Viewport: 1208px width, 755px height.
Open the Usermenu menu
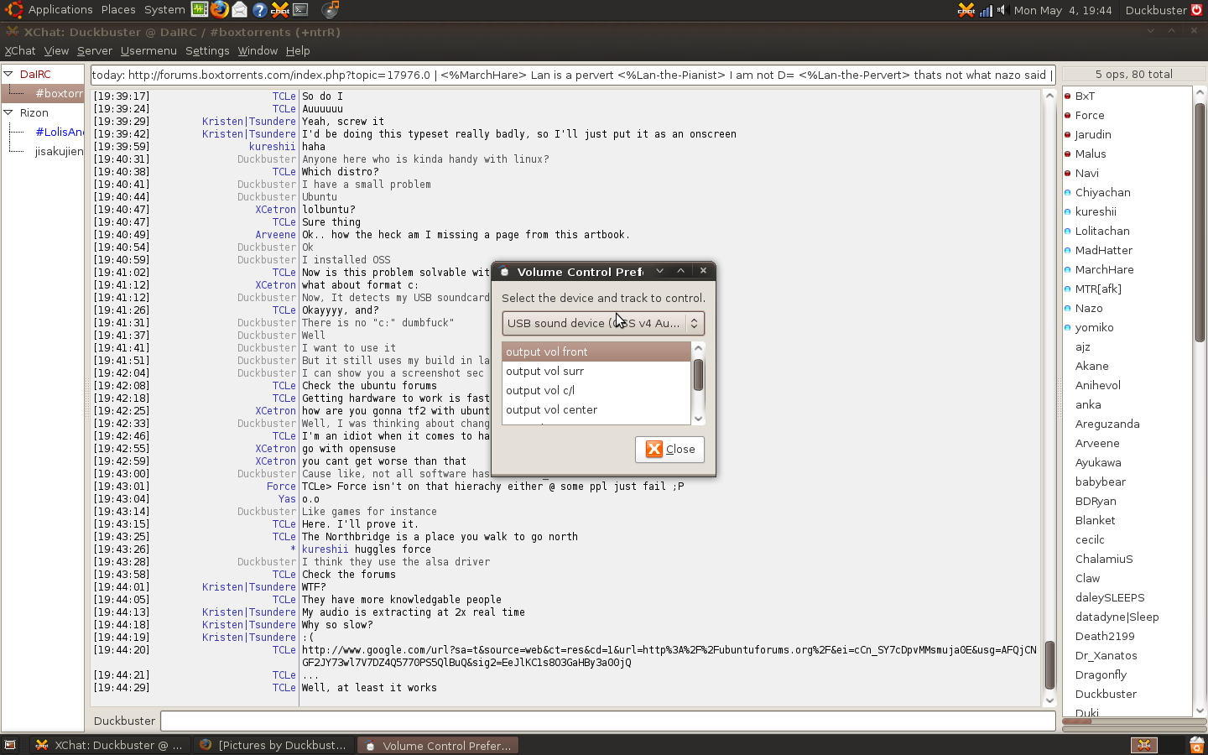[x=148, y=51]
